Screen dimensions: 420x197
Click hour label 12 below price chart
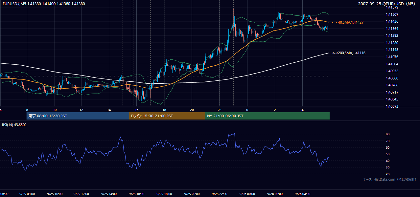click(82, 110)
